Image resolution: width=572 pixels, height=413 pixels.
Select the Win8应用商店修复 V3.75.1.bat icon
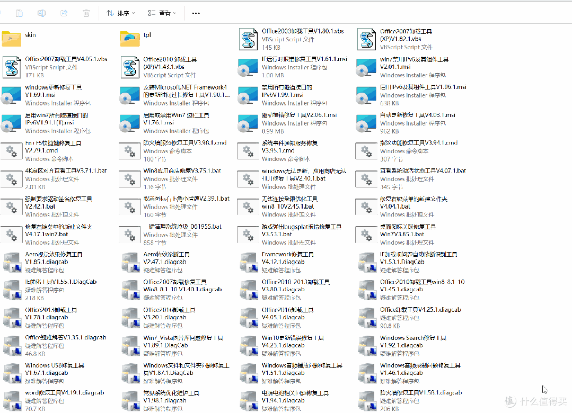(130, 179)
